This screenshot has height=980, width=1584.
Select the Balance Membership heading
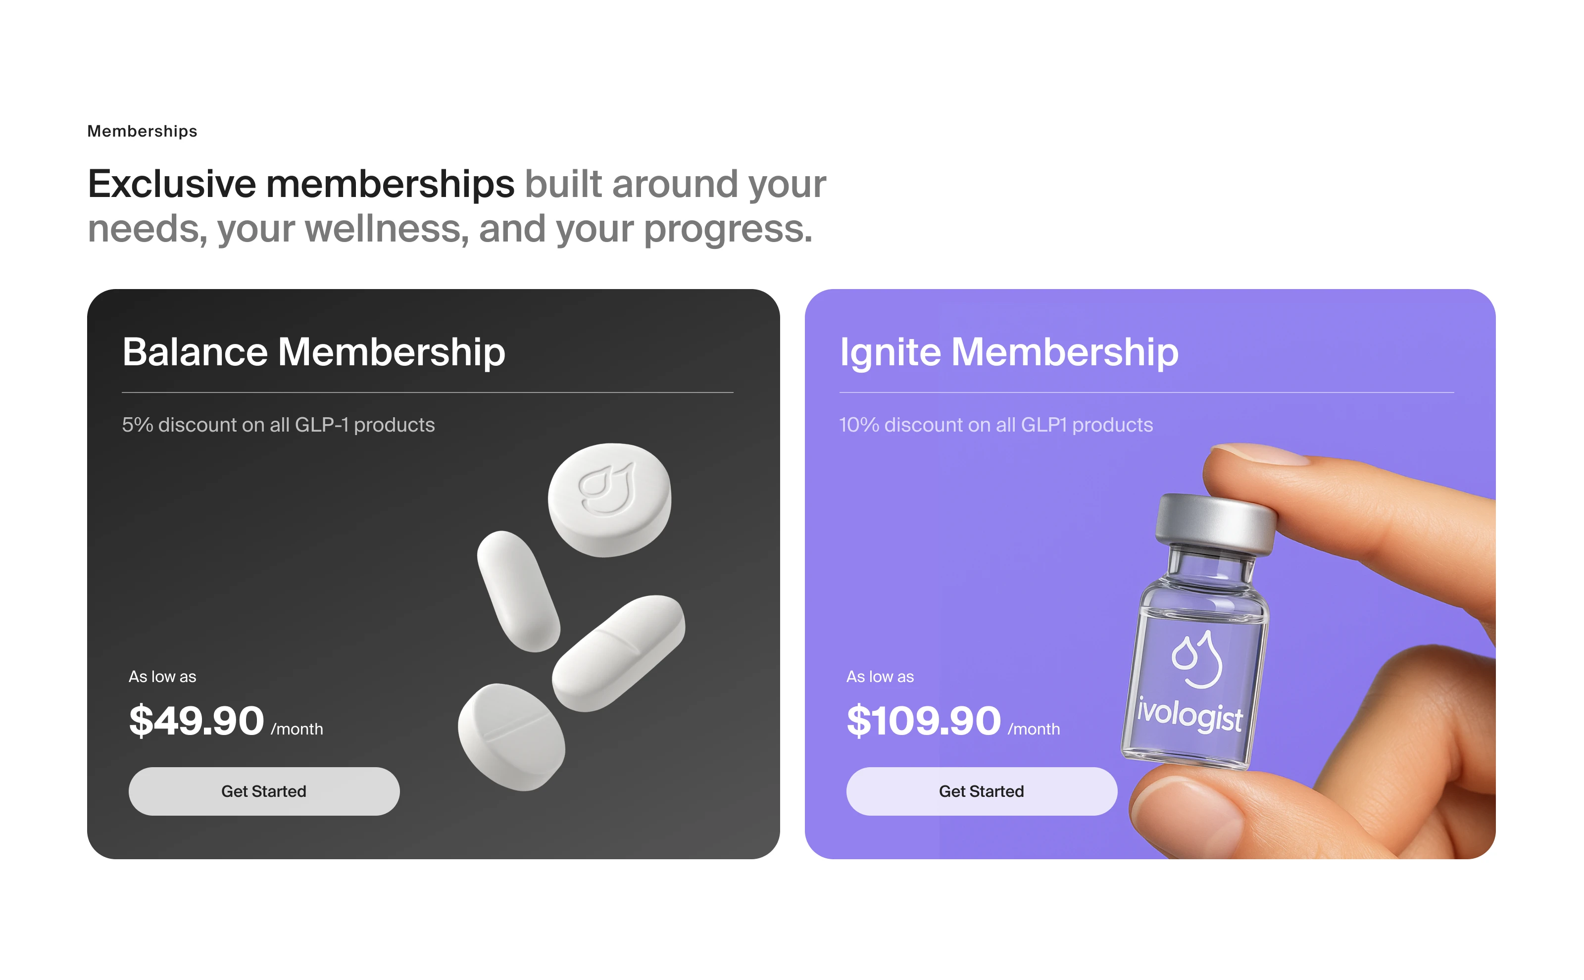(x=313, y=352)
